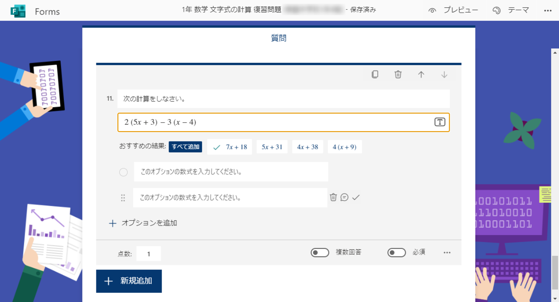Add a comment to the option using speech bubble icon
The image size is (559, 302).
tap(345, 197)
